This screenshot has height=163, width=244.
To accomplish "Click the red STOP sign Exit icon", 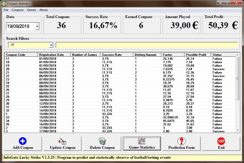I will click(221, 141).
